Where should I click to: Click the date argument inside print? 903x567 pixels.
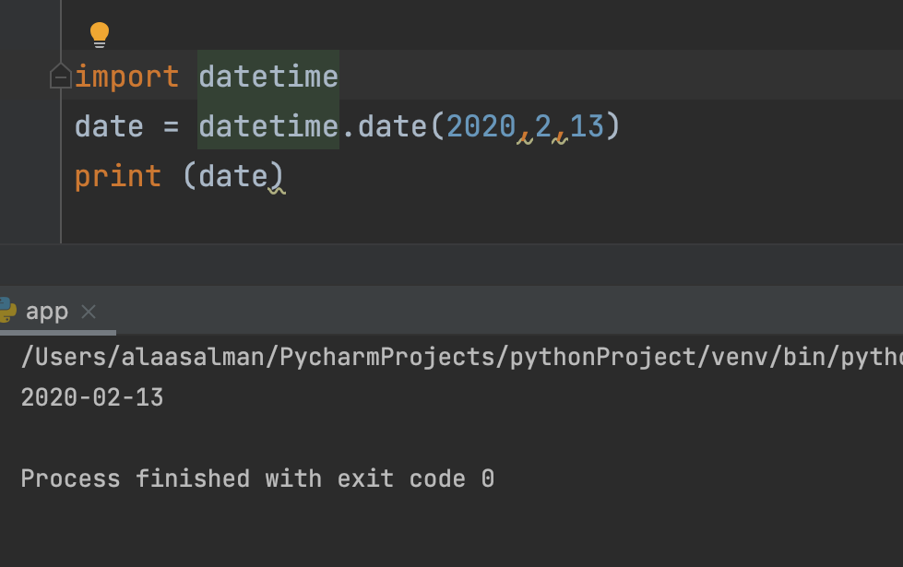[233, 176]
